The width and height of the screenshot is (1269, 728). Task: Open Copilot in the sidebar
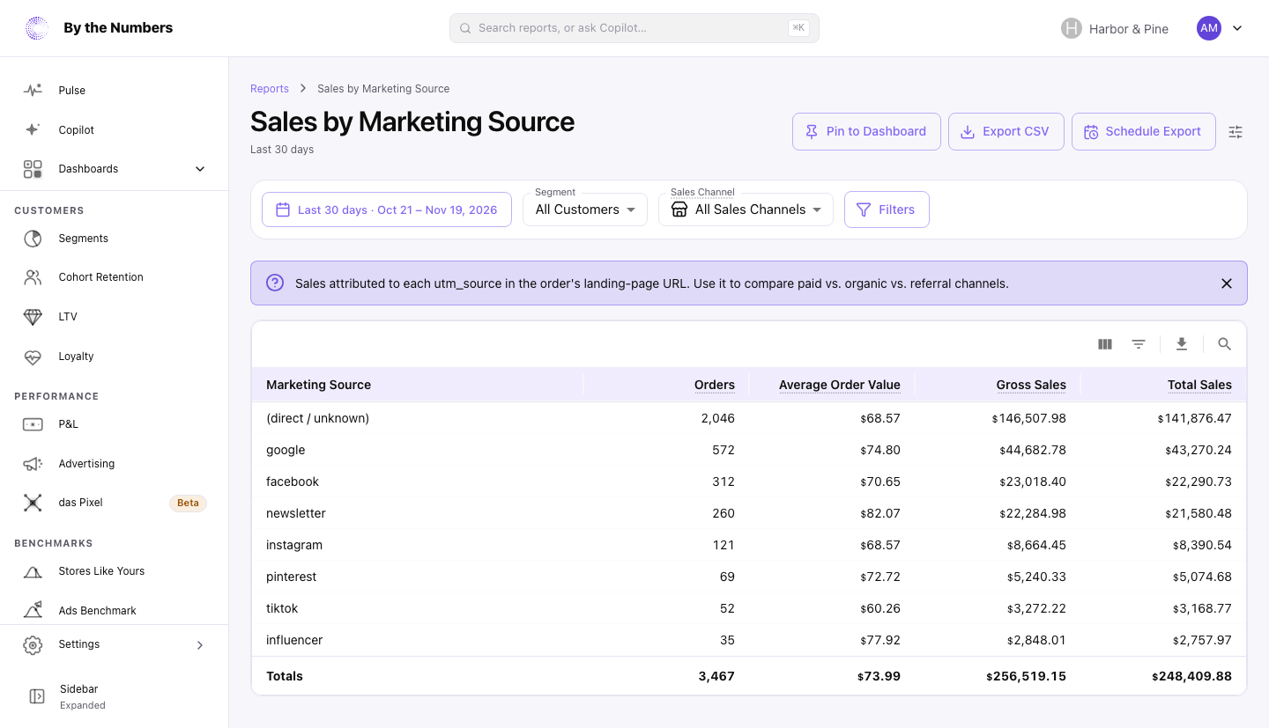click(115, 130)
